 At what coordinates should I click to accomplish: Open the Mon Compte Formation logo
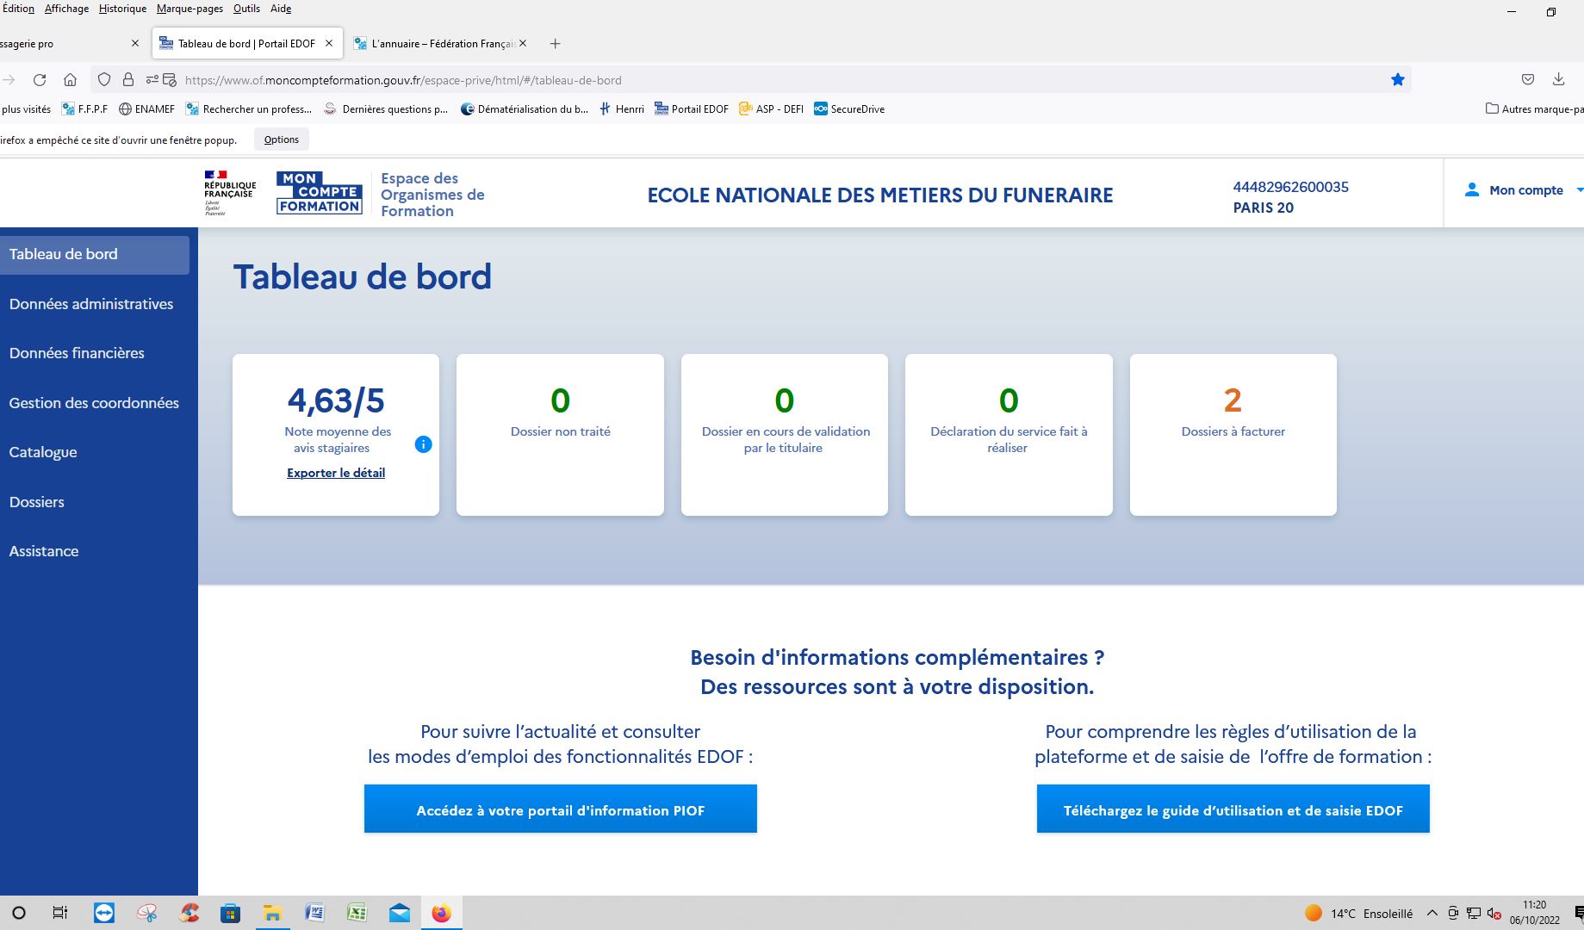pos(320,192)
